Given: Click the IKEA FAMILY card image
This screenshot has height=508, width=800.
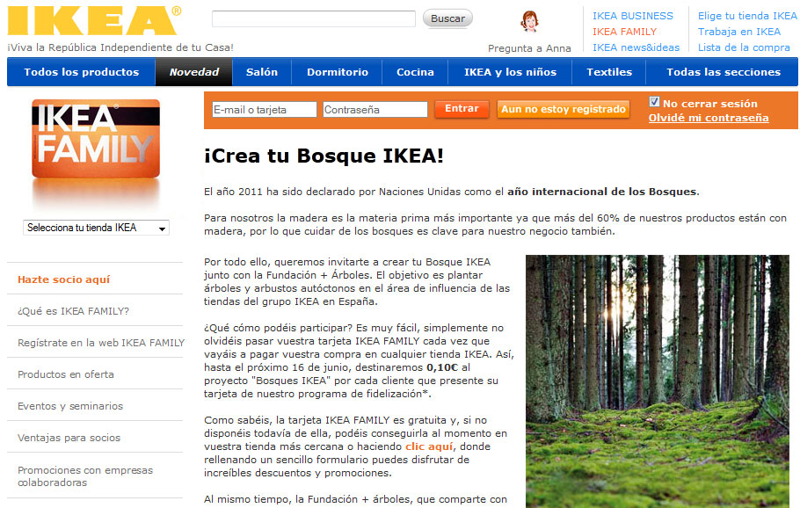Looking at the screenshot, I should (94, 142).
